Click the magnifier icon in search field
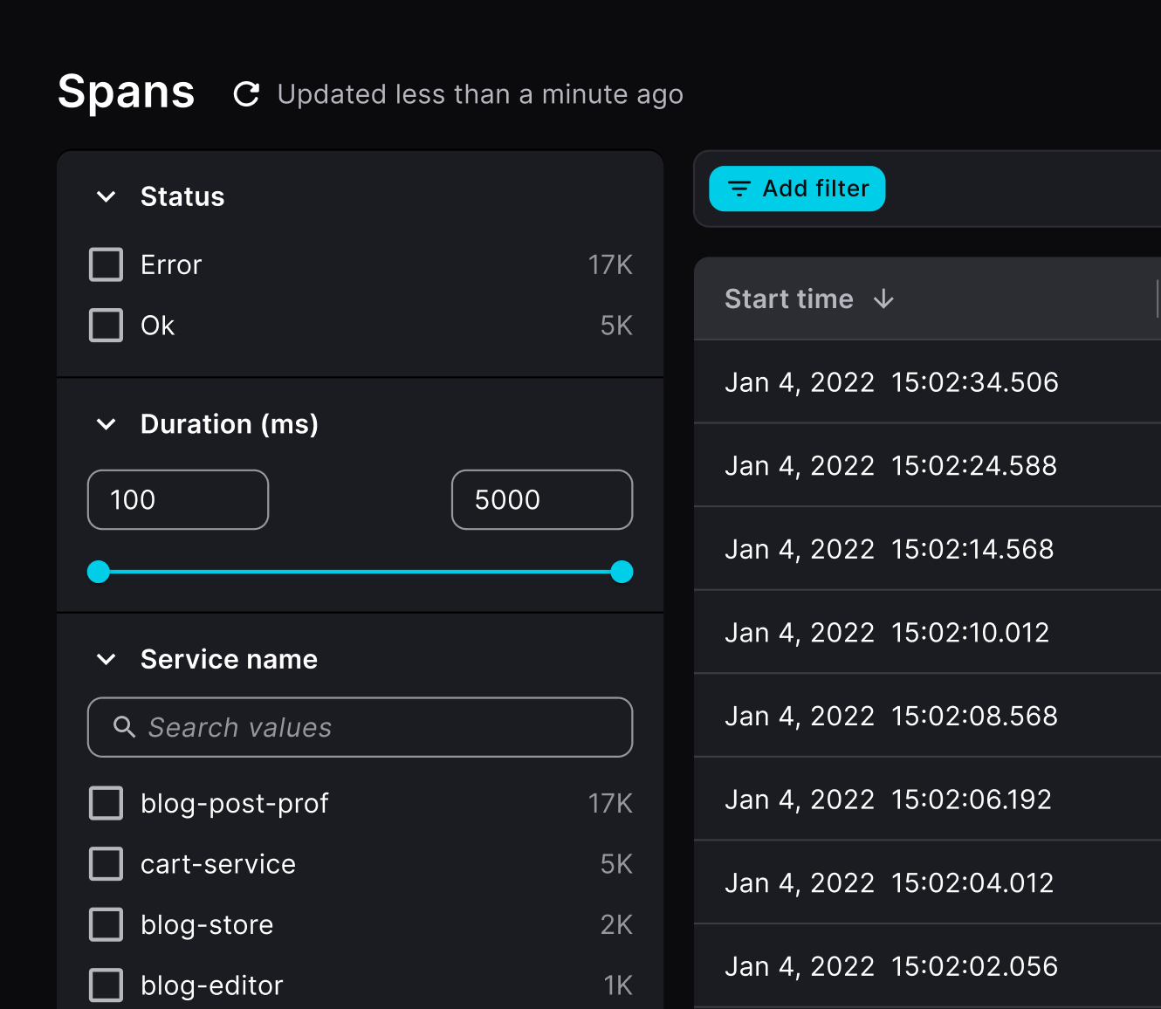 (121, 727)
